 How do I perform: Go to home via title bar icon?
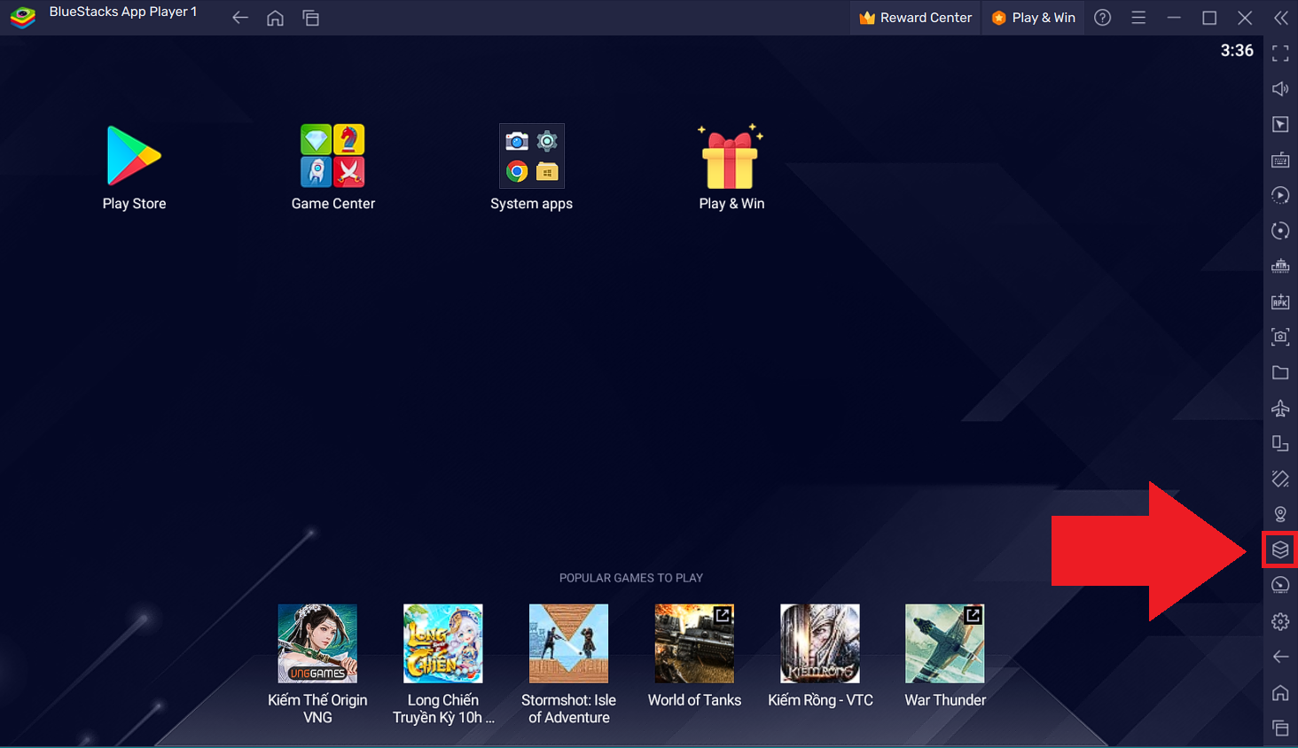[x=275, y=18]
